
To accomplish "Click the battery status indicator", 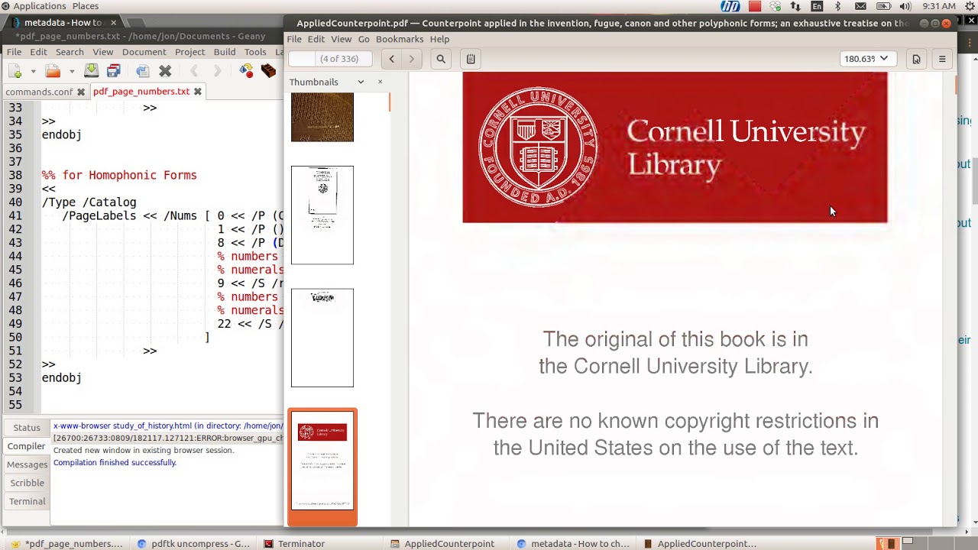I will pos(883,6).
